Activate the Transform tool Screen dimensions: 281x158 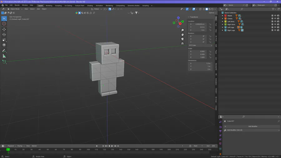pos(4,45)
